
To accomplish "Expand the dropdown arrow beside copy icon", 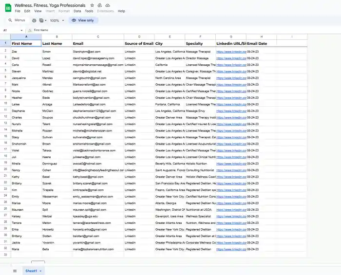I will click(46, 20).
